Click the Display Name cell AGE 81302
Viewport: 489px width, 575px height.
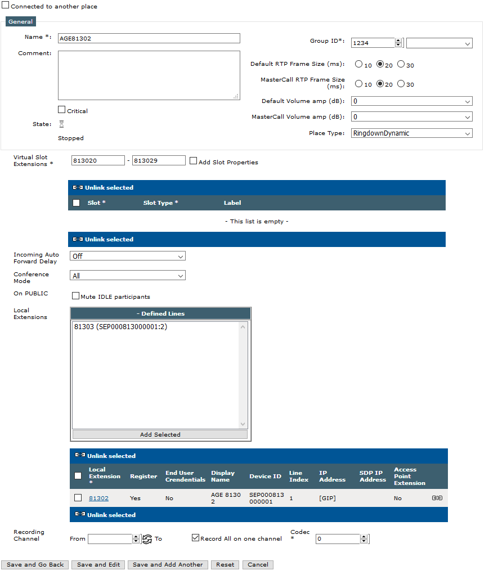226,498
